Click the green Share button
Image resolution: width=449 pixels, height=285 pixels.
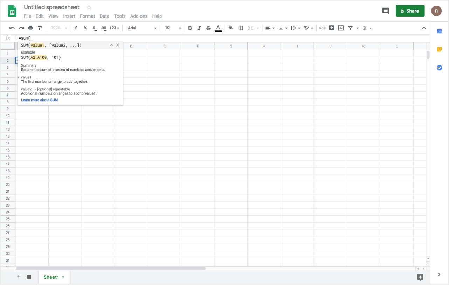[410, 11]
